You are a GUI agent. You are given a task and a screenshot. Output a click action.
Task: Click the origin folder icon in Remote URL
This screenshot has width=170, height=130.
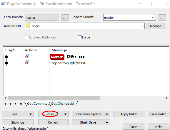pyautogui.click(x=28, y=26)
